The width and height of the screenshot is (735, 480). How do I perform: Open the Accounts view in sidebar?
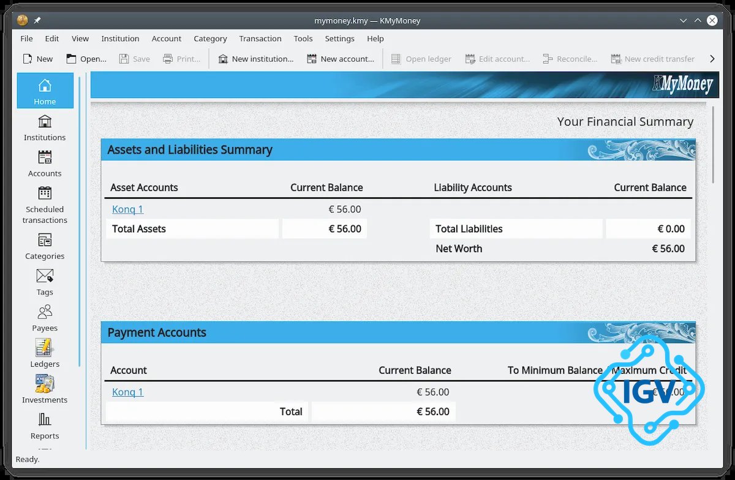tap(45, 163)
